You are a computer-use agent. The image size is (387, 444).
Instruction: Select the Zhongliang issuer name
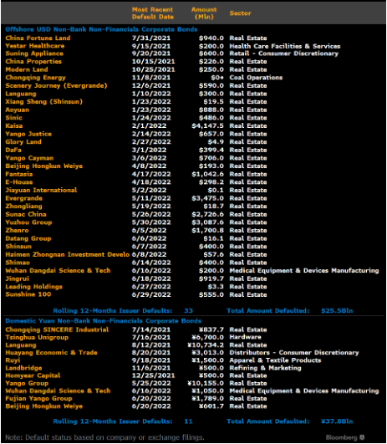pos(23,207)
